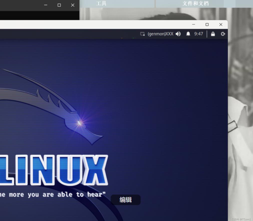Click the (genmon)XXX panel monitor text
Image resolution: width=253 pixels, height=221 pixels.
pyautogui.click(x=160, y=34)
